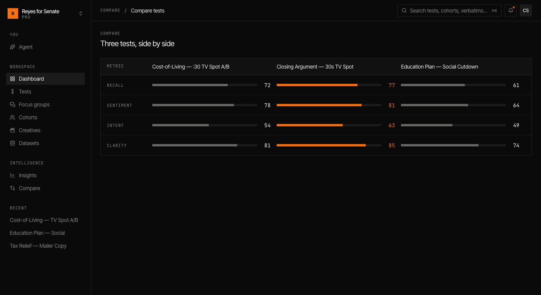
Task: Select Dashboard in the sidebar
Action: pyautogui.click(x=45, y=79)
